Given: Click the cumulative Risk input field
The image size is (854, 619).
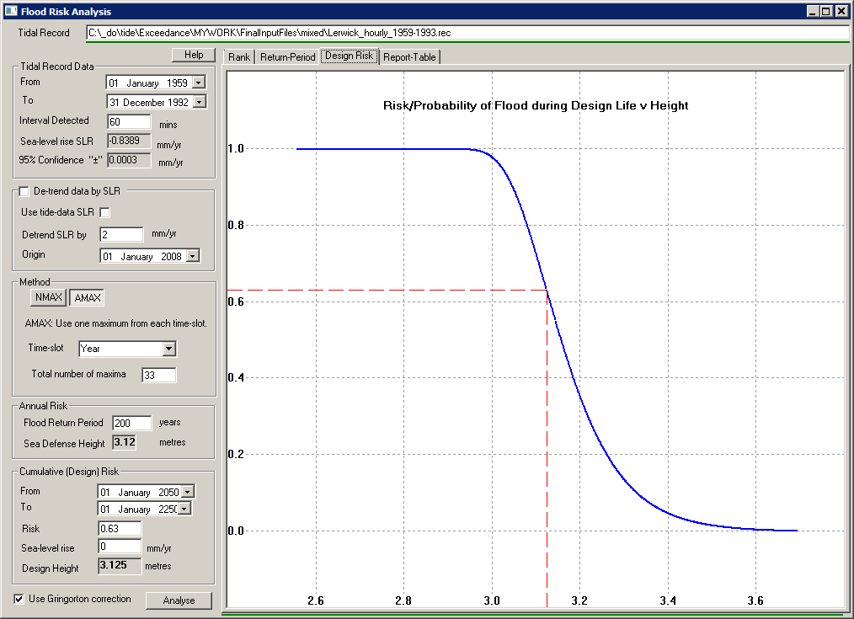Looking at the screenshot, I should (x=120, y=528).
